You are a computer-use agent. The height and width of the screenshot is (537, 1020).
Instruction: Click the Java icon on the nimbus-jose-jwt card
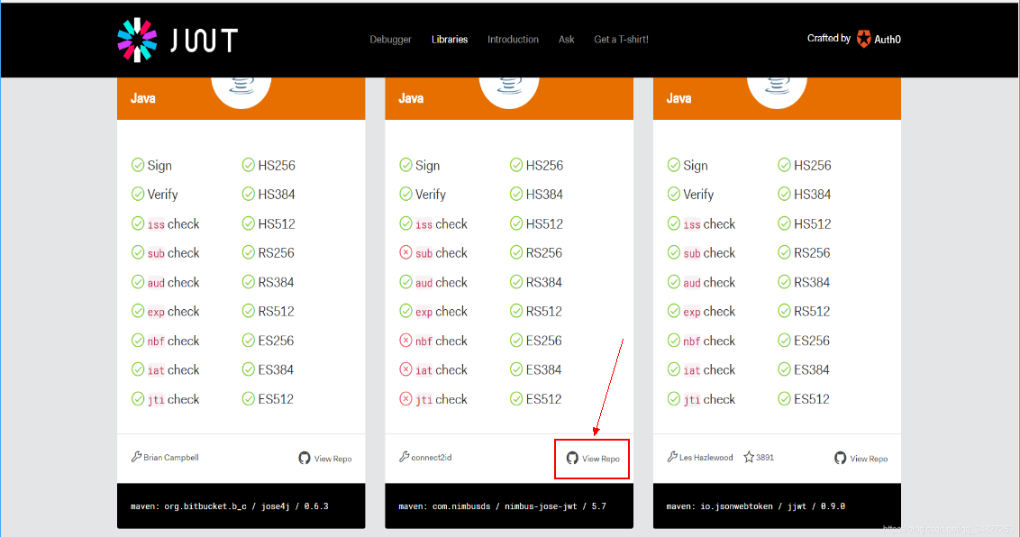coord(509,84)
